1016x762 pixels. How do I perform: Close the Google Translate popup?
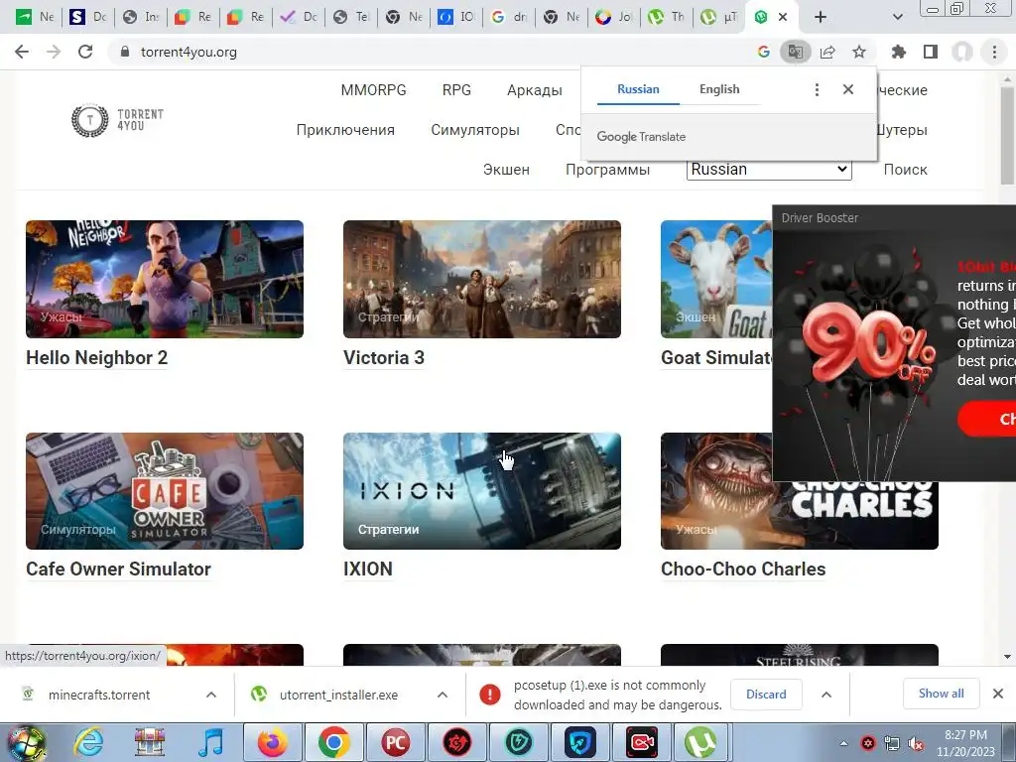coord(848,89)
